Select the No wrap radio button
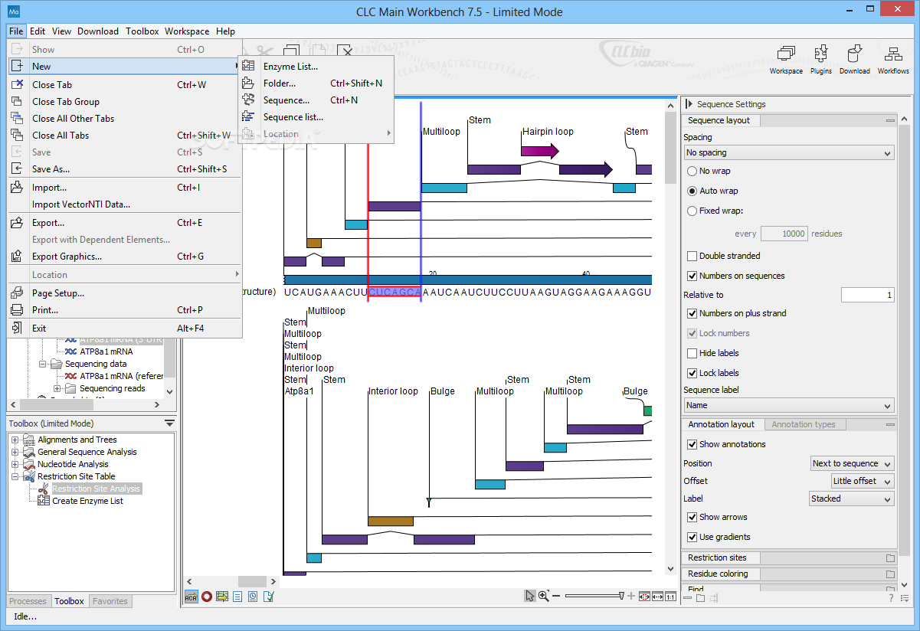920x631 pixels. tap(692, 171)
